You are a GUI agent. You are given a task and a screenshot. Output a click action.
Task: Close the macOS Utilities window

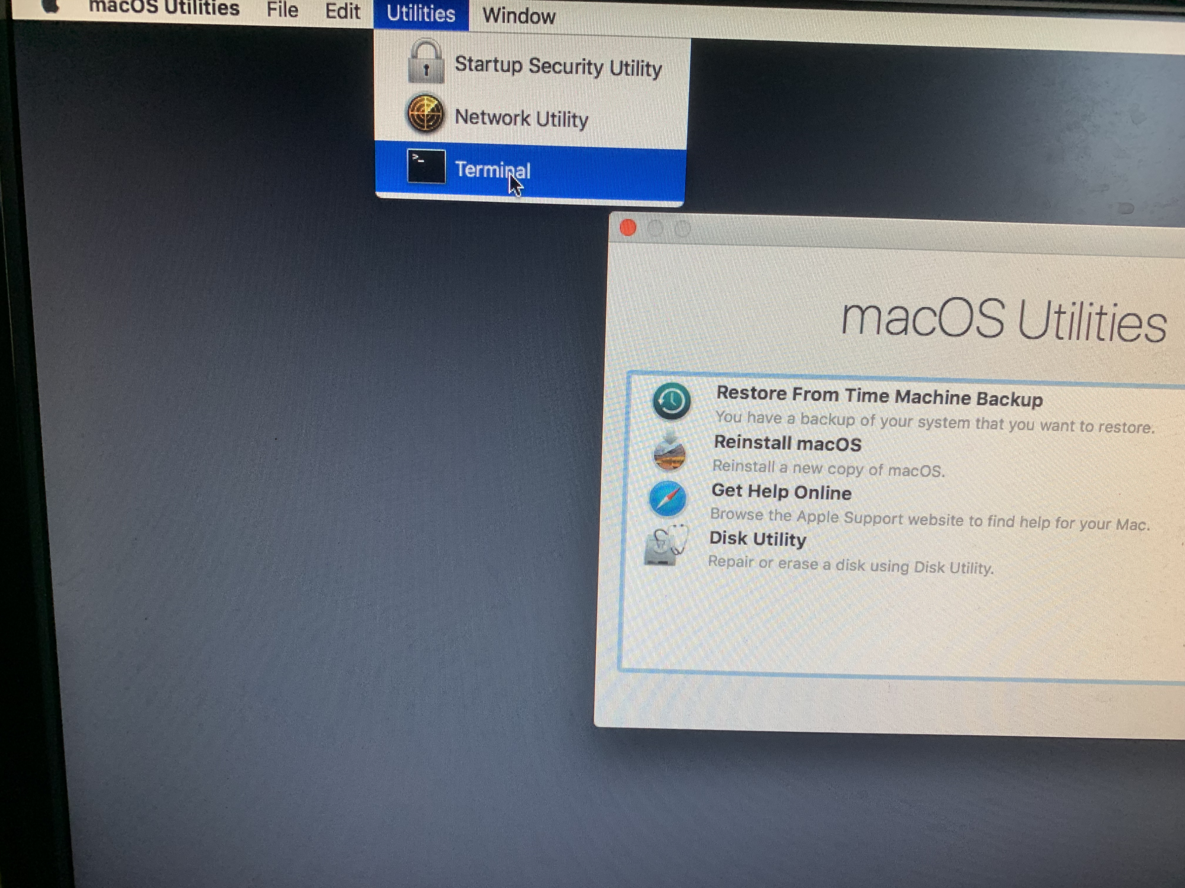pos(627,227)
